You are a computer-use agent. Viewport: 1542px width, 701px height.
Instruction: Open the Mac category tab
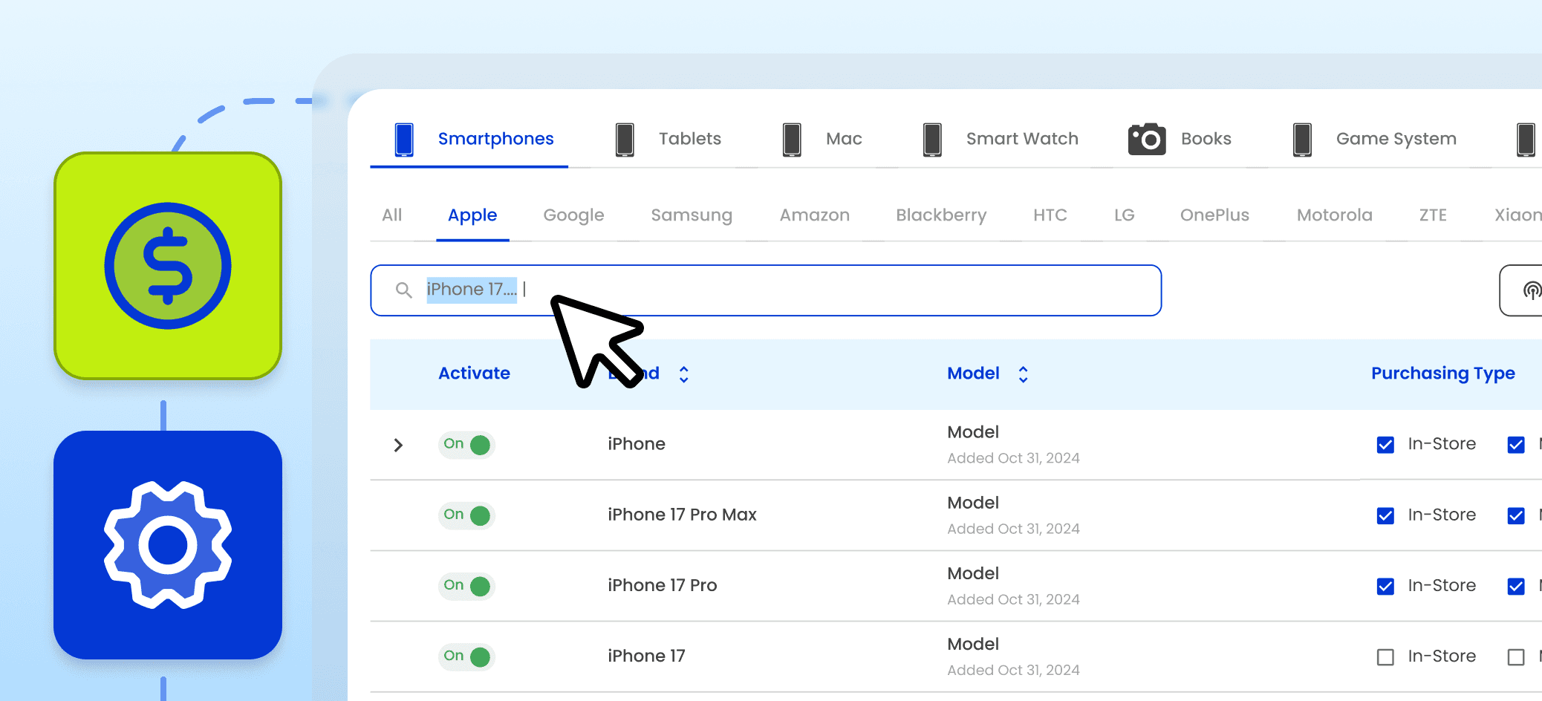click(x=844, y=139)
